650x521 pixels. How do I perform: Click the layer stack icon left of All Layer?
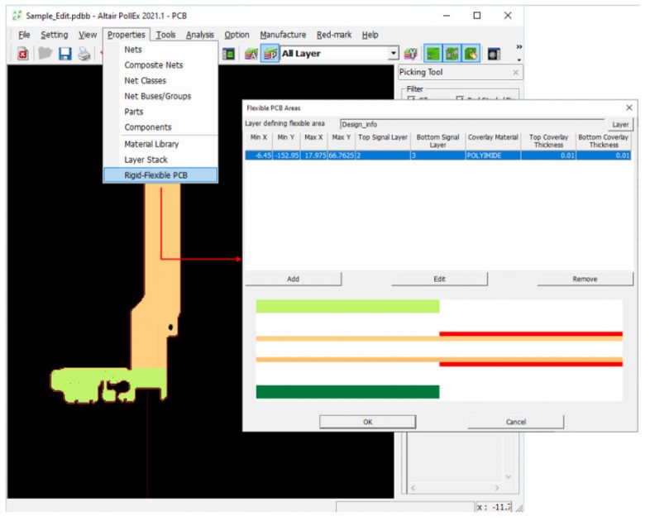point(270,54)
